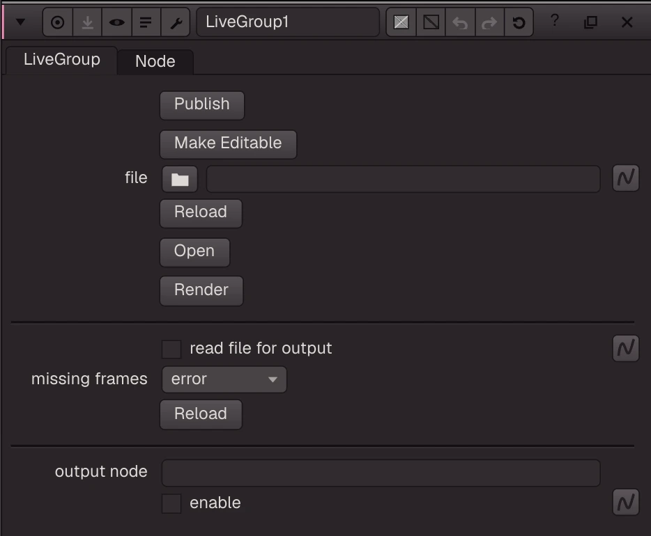Enable the read file for output checkbox
Screen dimensions: 651x536
pyautogui.click(x=171, y=349)
